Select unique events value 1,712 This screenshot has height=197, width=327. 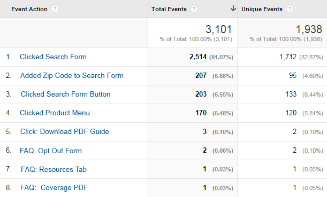point(288,57)
